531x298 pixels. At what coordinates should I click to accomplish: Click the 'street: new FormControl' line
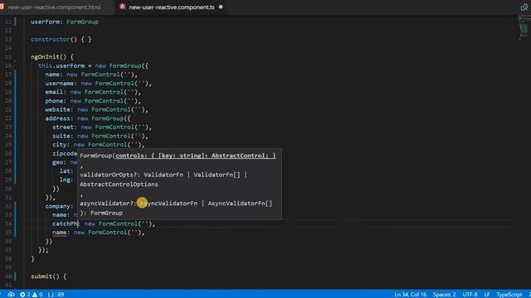(102, 127)
